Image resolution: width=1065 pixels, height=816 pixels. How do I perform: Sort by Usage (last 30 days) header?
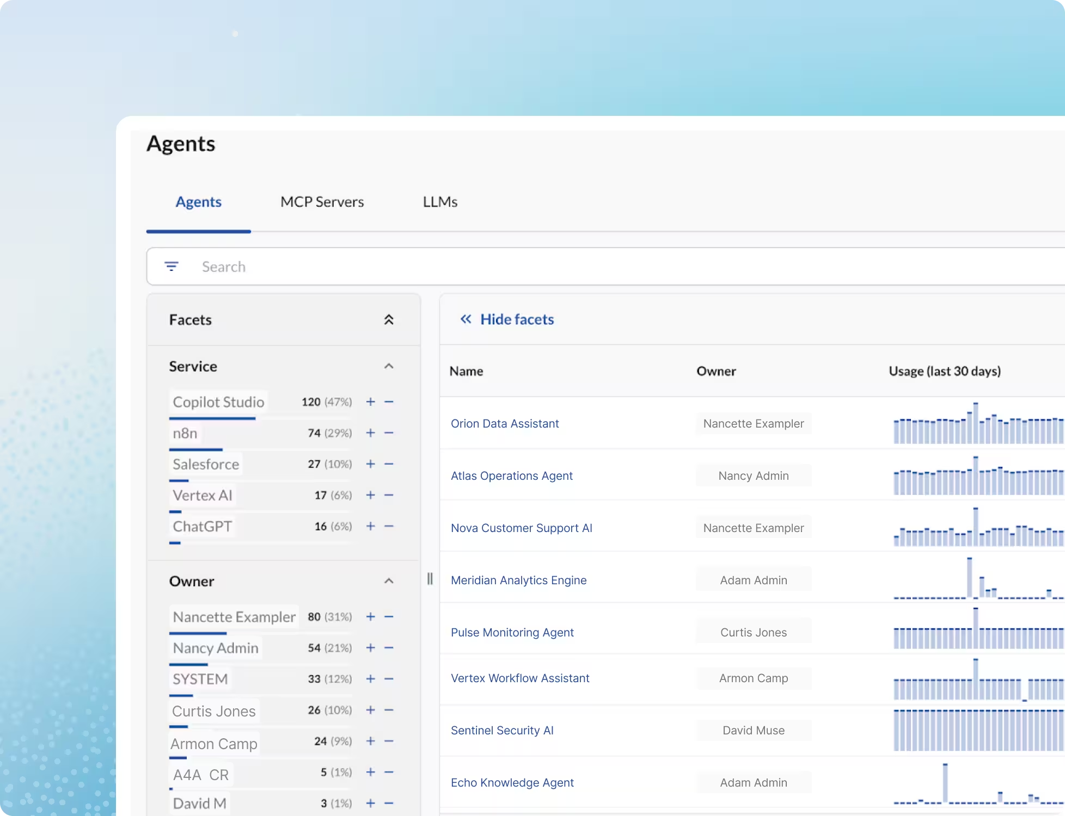[945, 372]
